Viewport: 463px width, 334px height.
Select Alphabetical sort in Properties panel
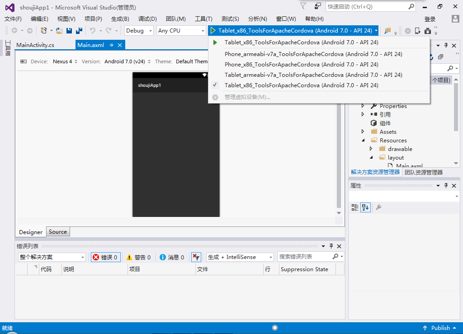365,207
